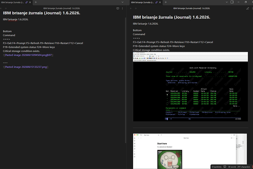Screen dimensions: 253x169
Task: Click the '===>' line in left editor
Action: coord(7,39)
